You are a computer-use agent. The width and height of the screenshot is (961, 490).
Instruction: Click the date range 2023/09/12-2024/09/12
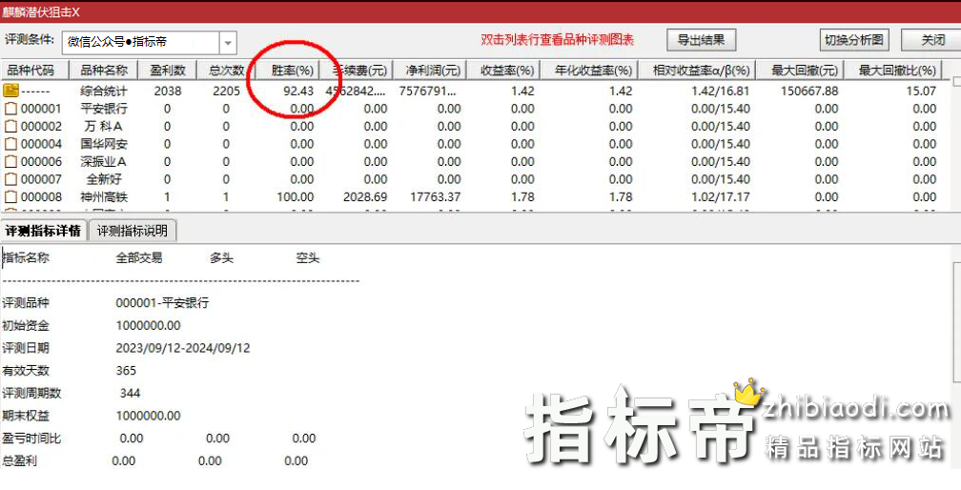183,349
